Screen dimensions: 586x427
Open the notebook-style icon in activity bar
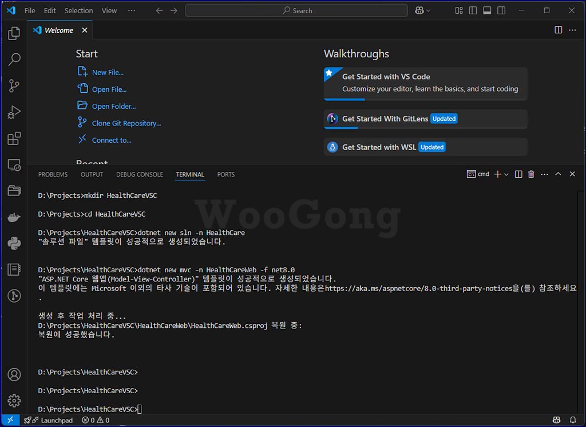point(14,269)
